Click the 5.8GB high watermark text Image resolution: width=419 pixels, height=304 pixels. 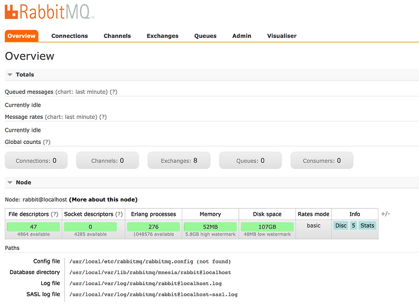(210, 234)
